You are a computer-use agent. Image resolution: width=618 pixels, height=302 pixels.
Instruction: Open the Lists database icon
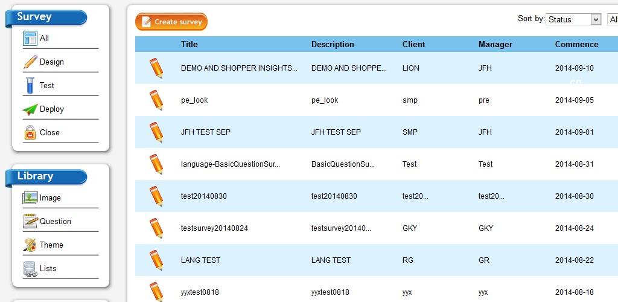[30, 269]
